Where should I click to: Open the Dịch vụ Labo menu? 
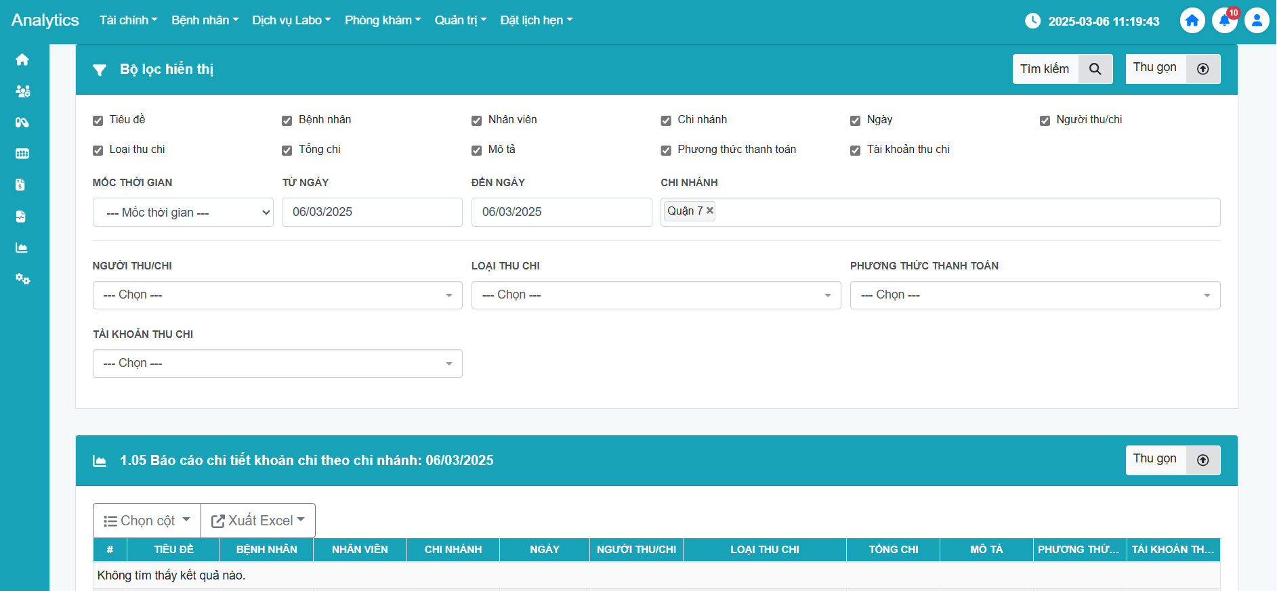tap(291, 20)
